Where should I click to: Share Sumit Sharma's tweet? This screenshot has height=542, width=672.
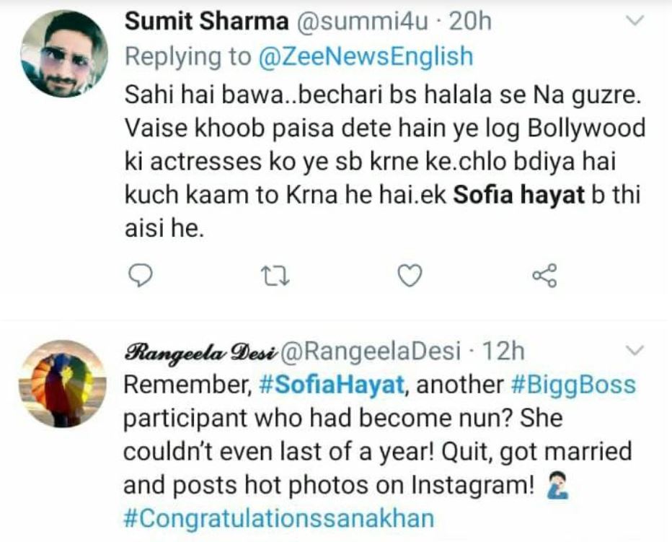click(544, 275)
